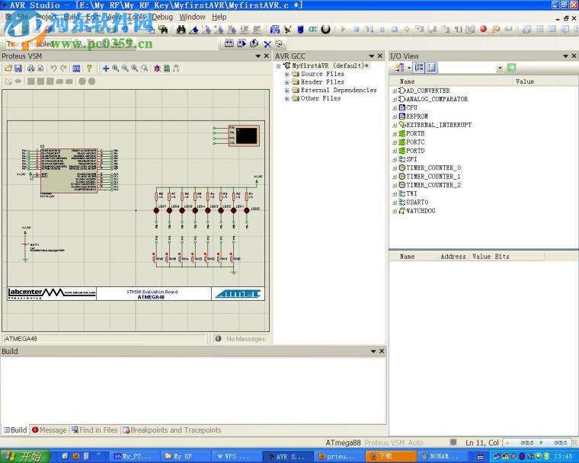Click the Value column header in I/O View
Image resolution: width=579 pixels, height=463 pixels.
coord(525,81)
